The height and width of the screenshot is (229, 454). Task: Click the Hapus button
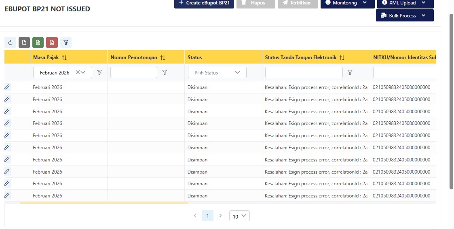coord(256,3)
